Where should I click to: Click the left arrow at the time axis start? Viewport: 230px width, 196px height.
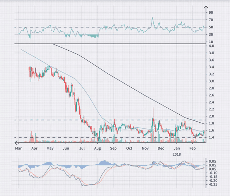(x=17, y=143)
